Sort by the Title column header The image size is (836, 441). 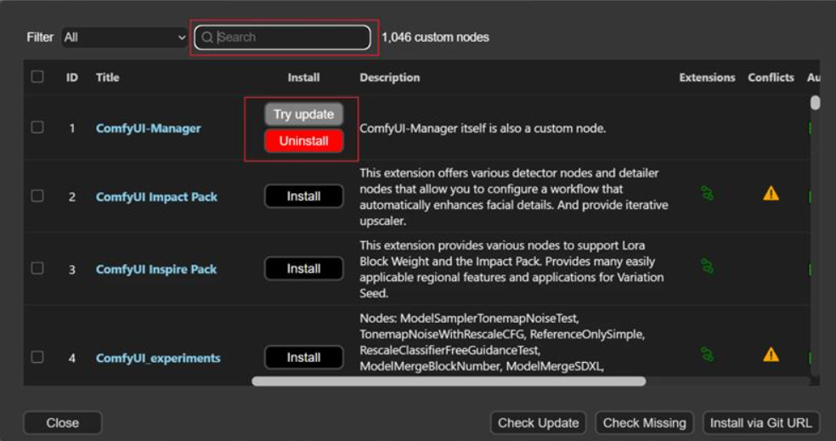[108, 77]
